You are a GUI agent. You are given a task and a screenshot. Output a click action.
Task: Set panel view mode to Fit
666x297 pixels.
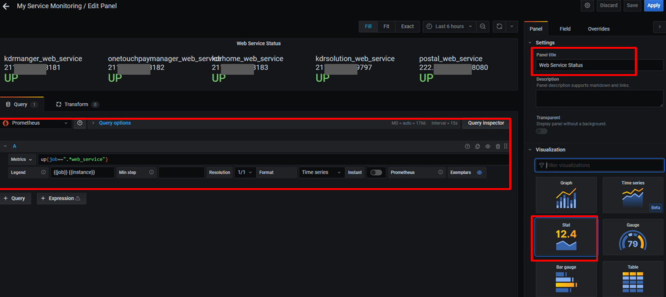tap(386, 26)
